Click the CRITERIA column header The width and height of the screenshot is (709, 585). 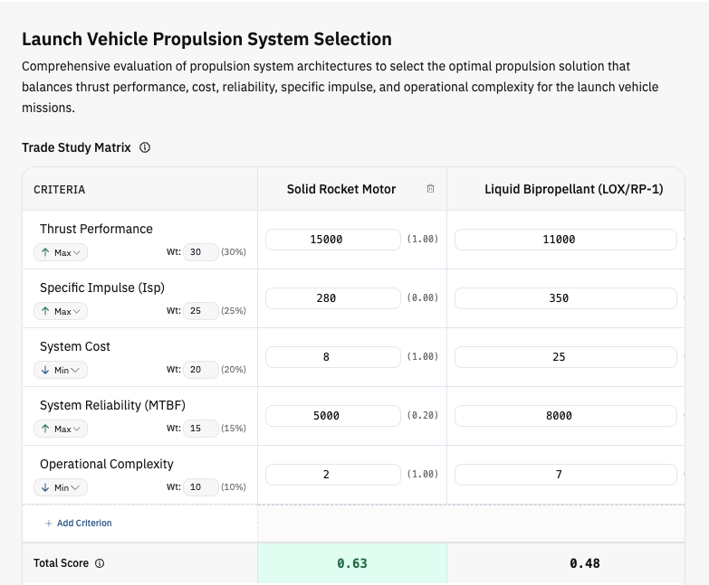pyautogui.click(x=59, y=190)
